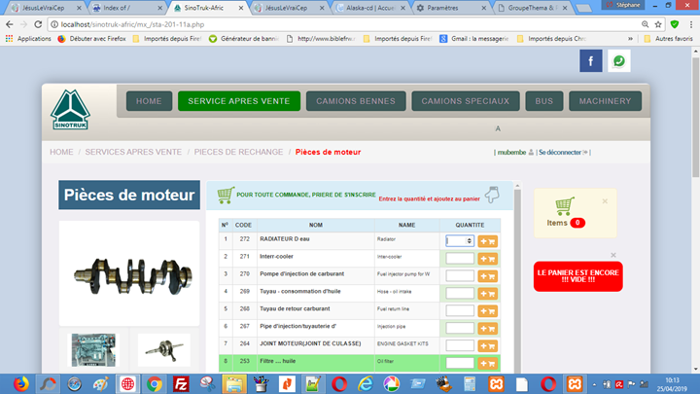Bookmark this page with the star icon
Image resolution: width=700 pixels, height=394 pixels.
point(658,24)
